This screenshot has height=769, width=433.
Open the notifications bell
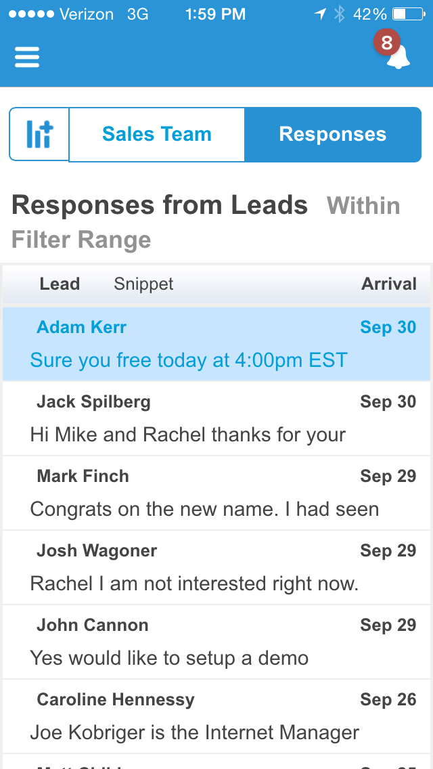coord(398,58)
